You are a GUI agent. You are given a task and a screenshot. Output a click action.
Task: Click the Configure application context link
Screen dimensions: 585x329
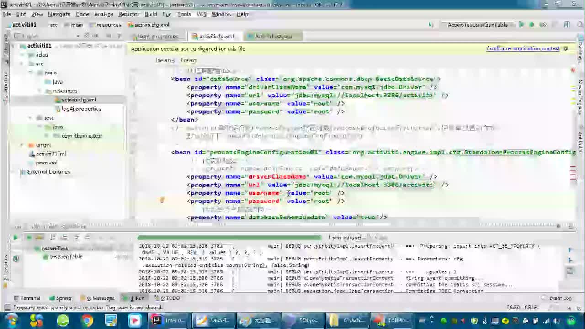pos(523,48)
